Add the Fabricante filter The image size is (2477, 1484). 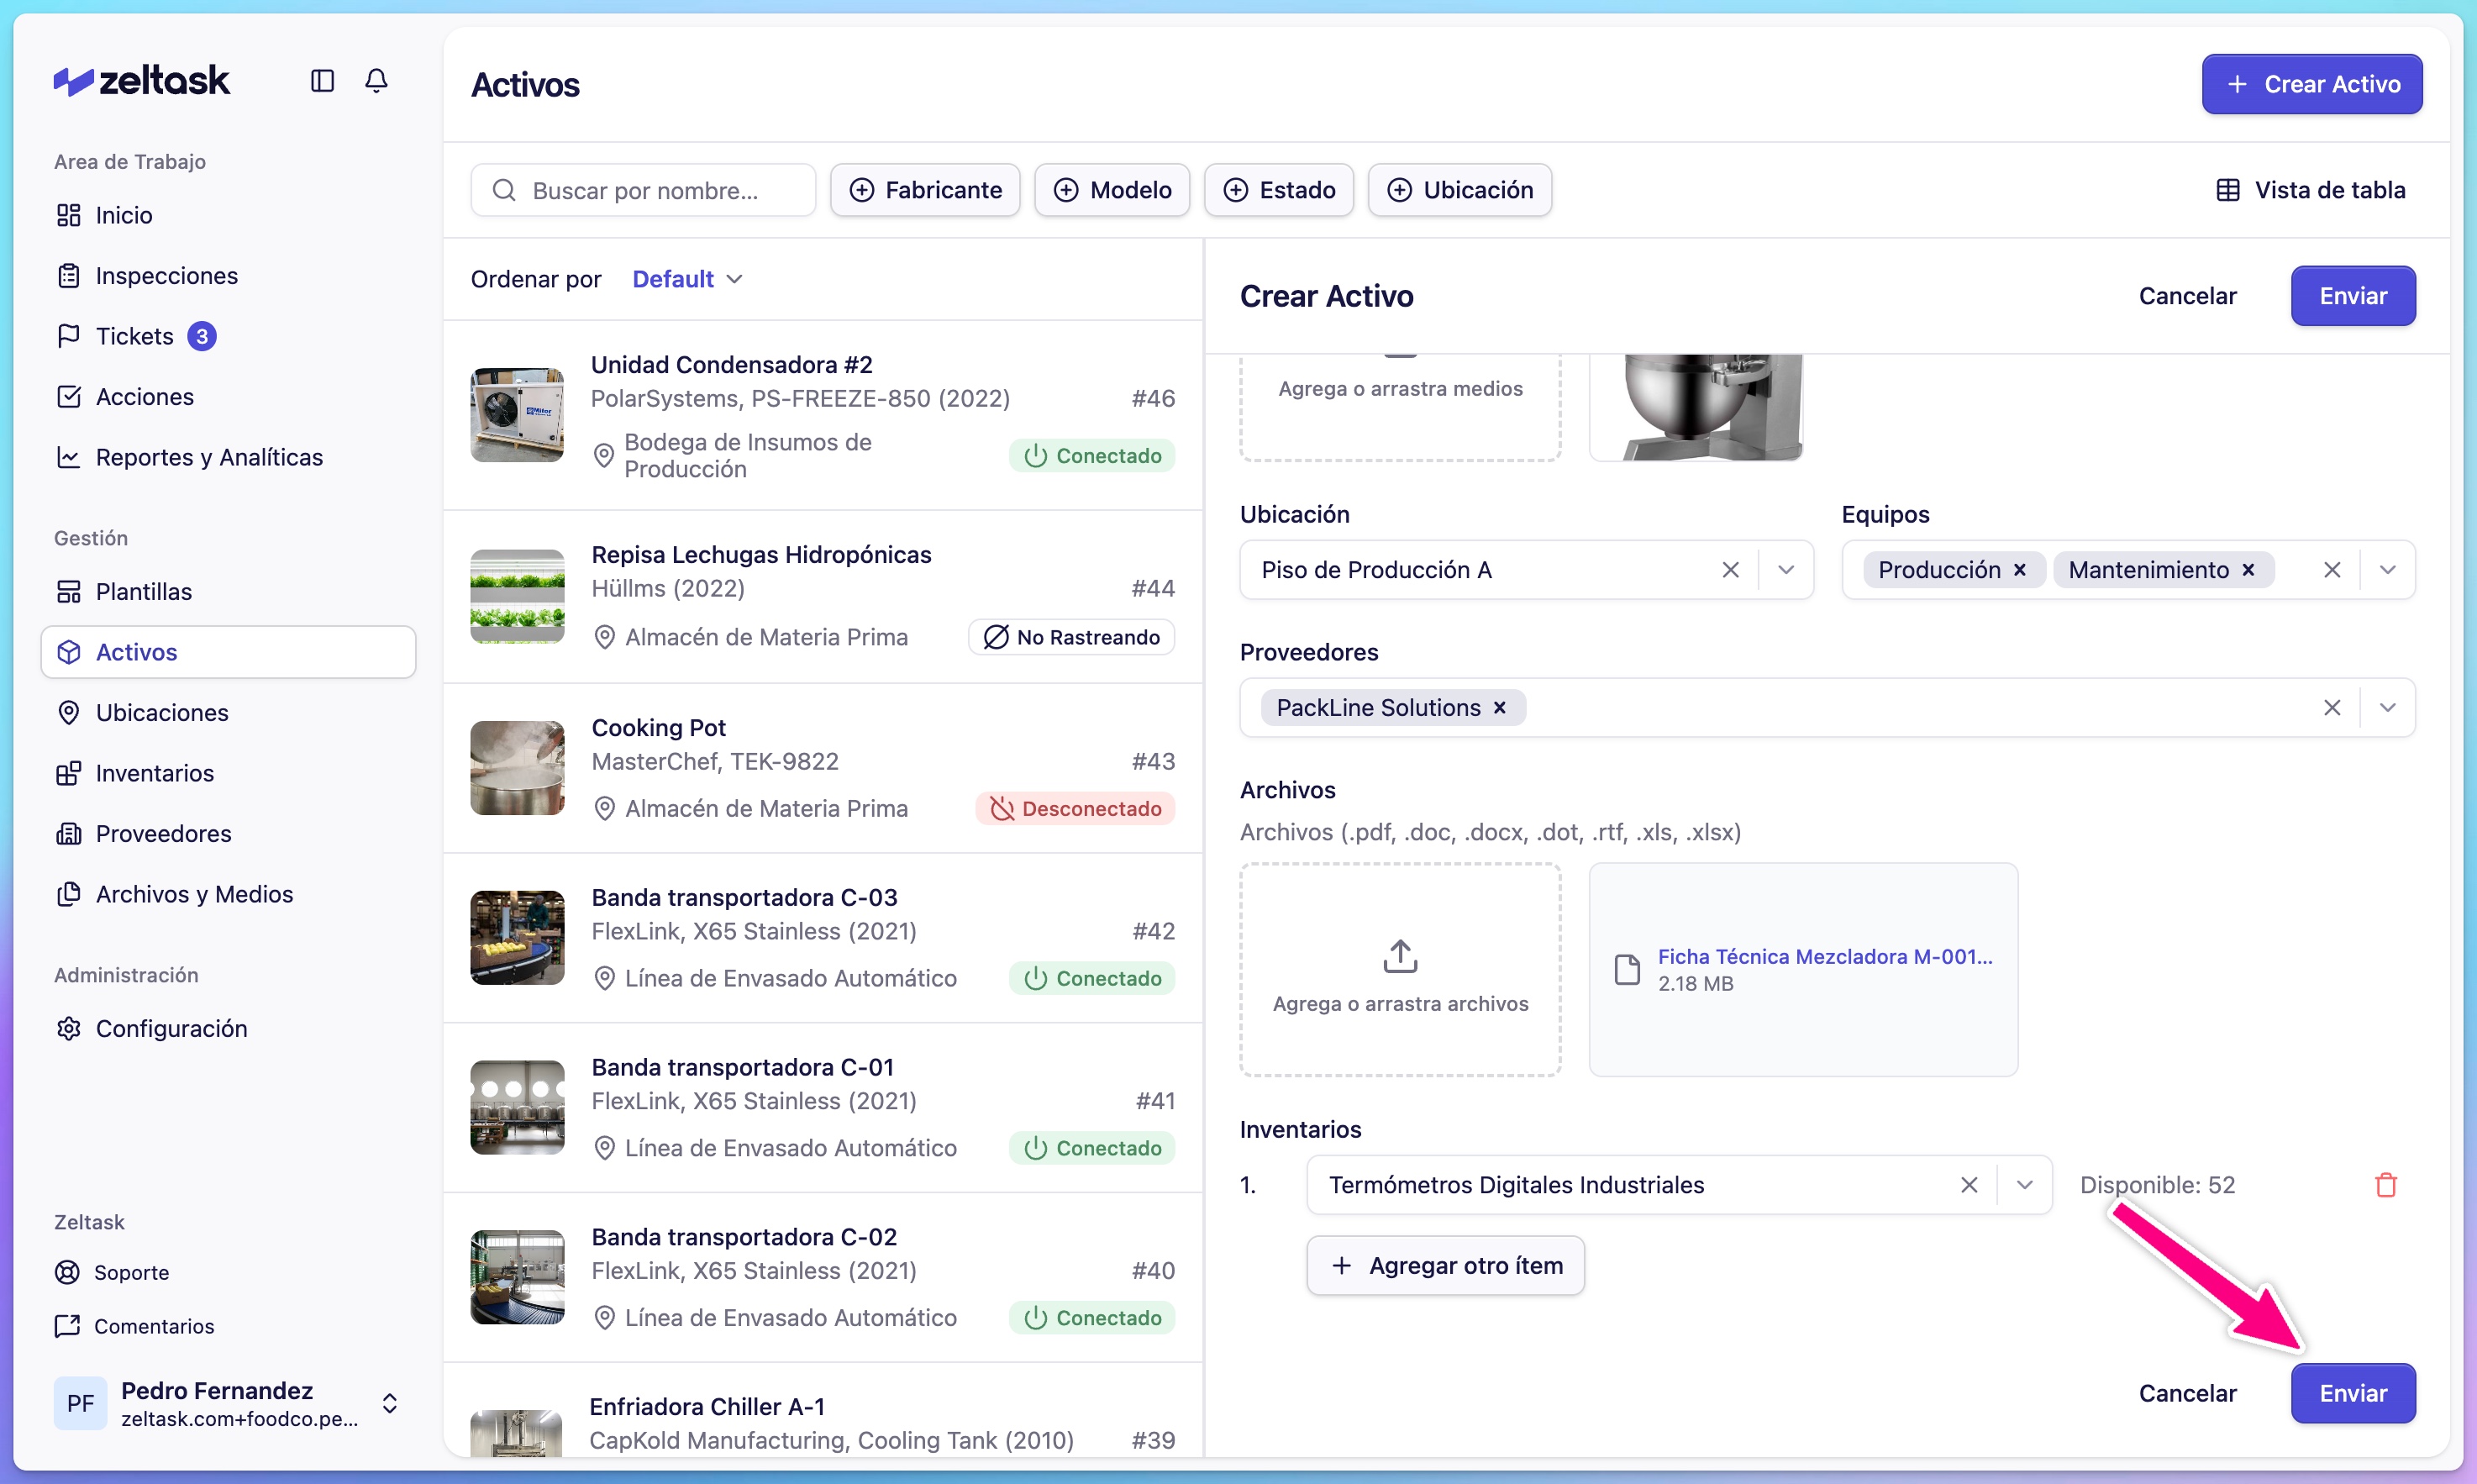click(x=924, y=190)
